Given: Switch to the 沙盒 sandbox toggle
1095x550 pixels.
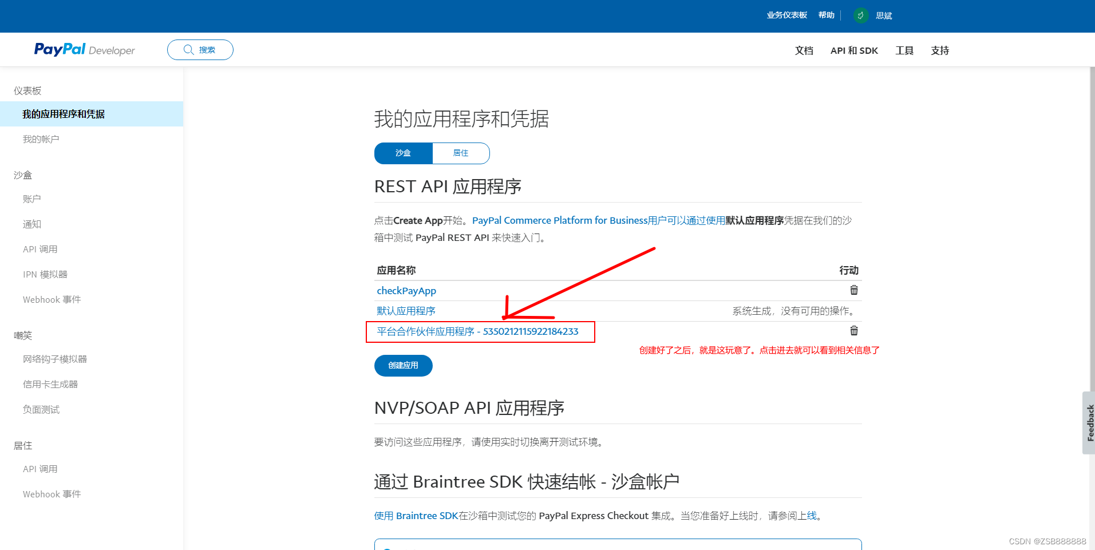Looking at the screenshot, I should 404,153.
